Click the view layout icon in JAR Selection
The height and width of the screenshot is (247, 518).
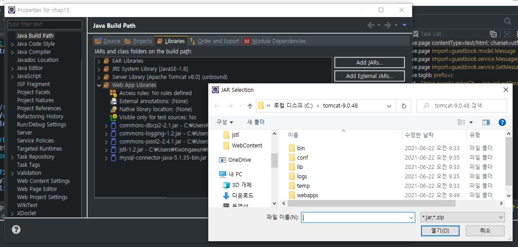461,122
